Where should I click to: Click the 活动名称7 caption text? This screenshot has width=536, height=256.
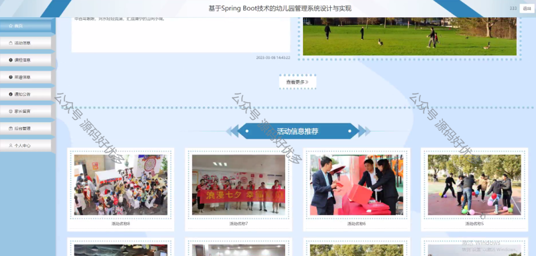pos(239,224)
